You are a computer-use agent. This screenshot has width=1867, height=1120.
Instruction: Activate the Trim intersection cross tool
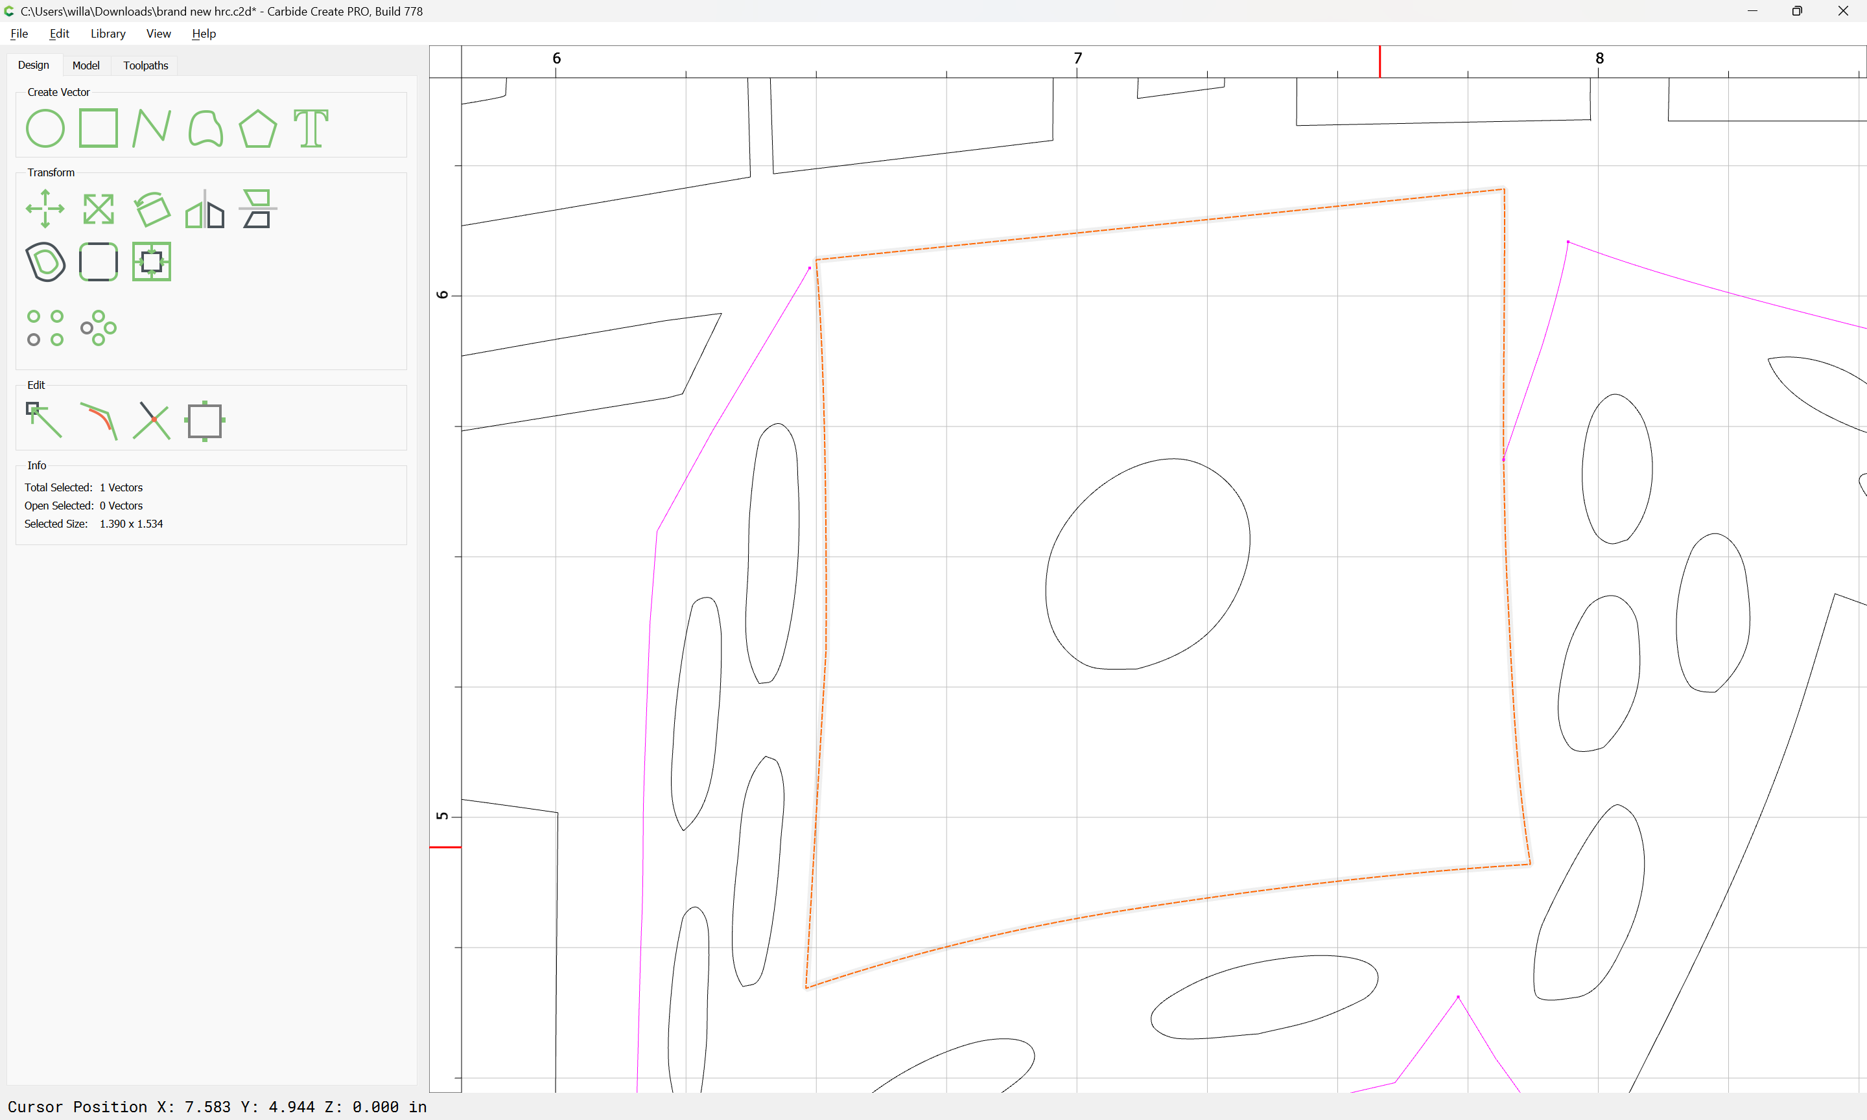(152, 421)
